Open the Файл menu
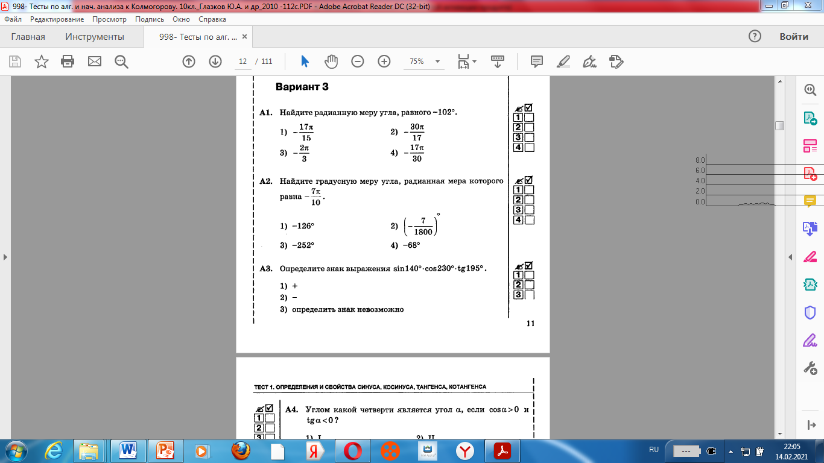The height and width of the screenshot is (463, 824). click(13, 19)
